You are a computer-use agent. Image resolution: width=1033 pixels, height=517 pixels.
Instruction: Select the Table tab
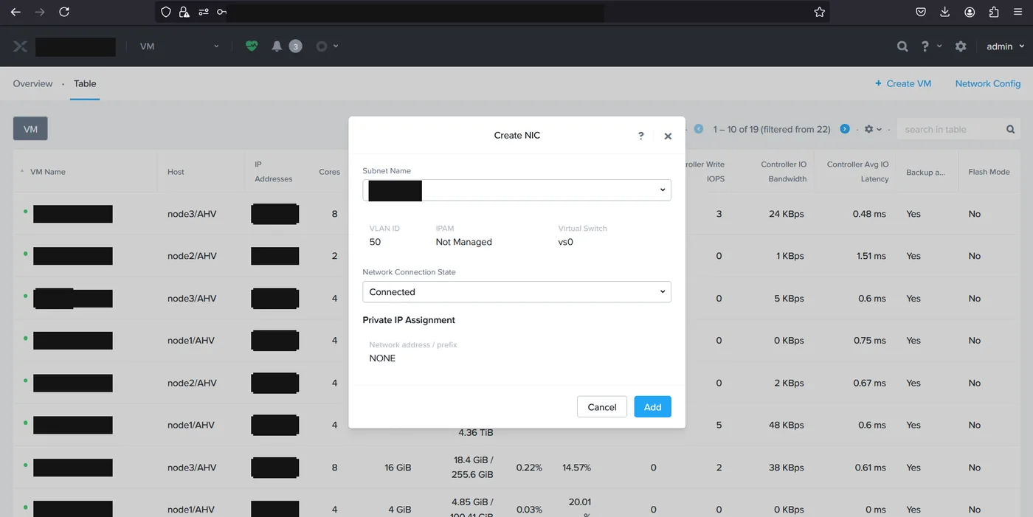pos(85,83)
